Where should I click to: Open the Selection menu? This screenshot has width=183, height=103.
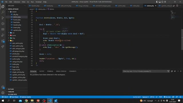coord(17,2)
